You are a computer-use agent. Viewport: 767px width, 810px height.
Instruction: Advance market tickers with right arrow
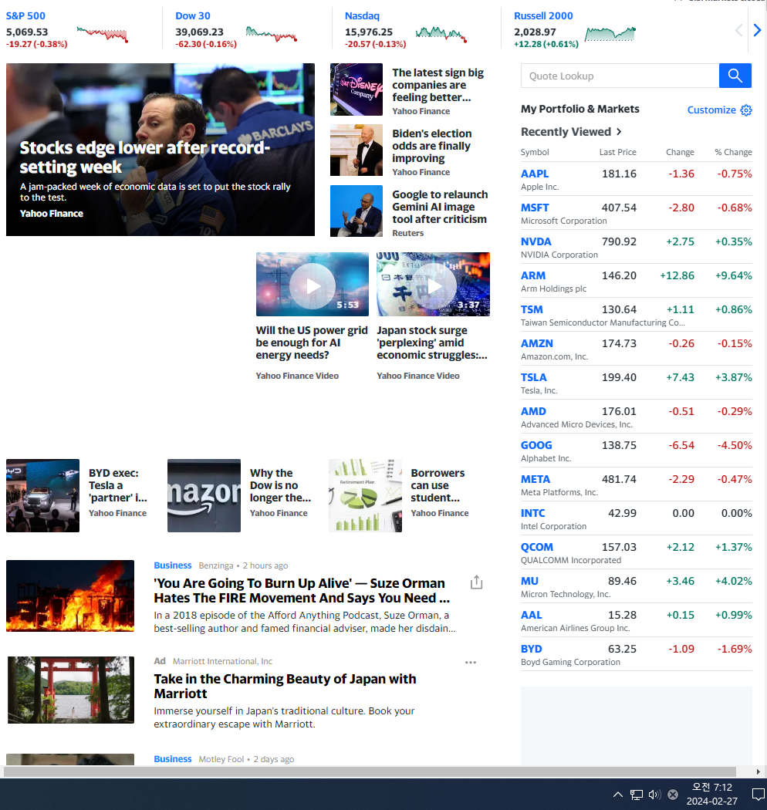tap(757, 31)
